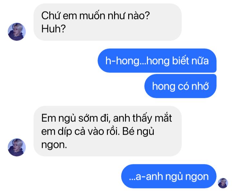Click the line 'em díp cả vào rồi. Bé ngủ'

coord(98,132)
